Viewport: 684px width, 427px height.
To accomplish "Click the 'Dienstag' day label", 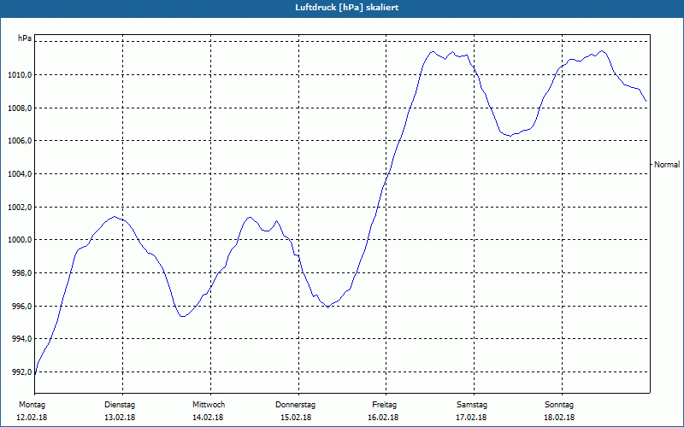I will coord(120,405).
